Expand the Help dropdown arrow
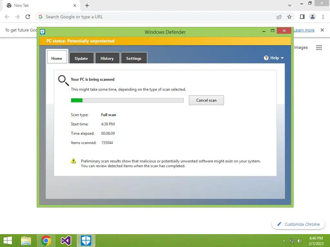Image resolution: width=330 pixels, height=247 pixels. [282, 58]
